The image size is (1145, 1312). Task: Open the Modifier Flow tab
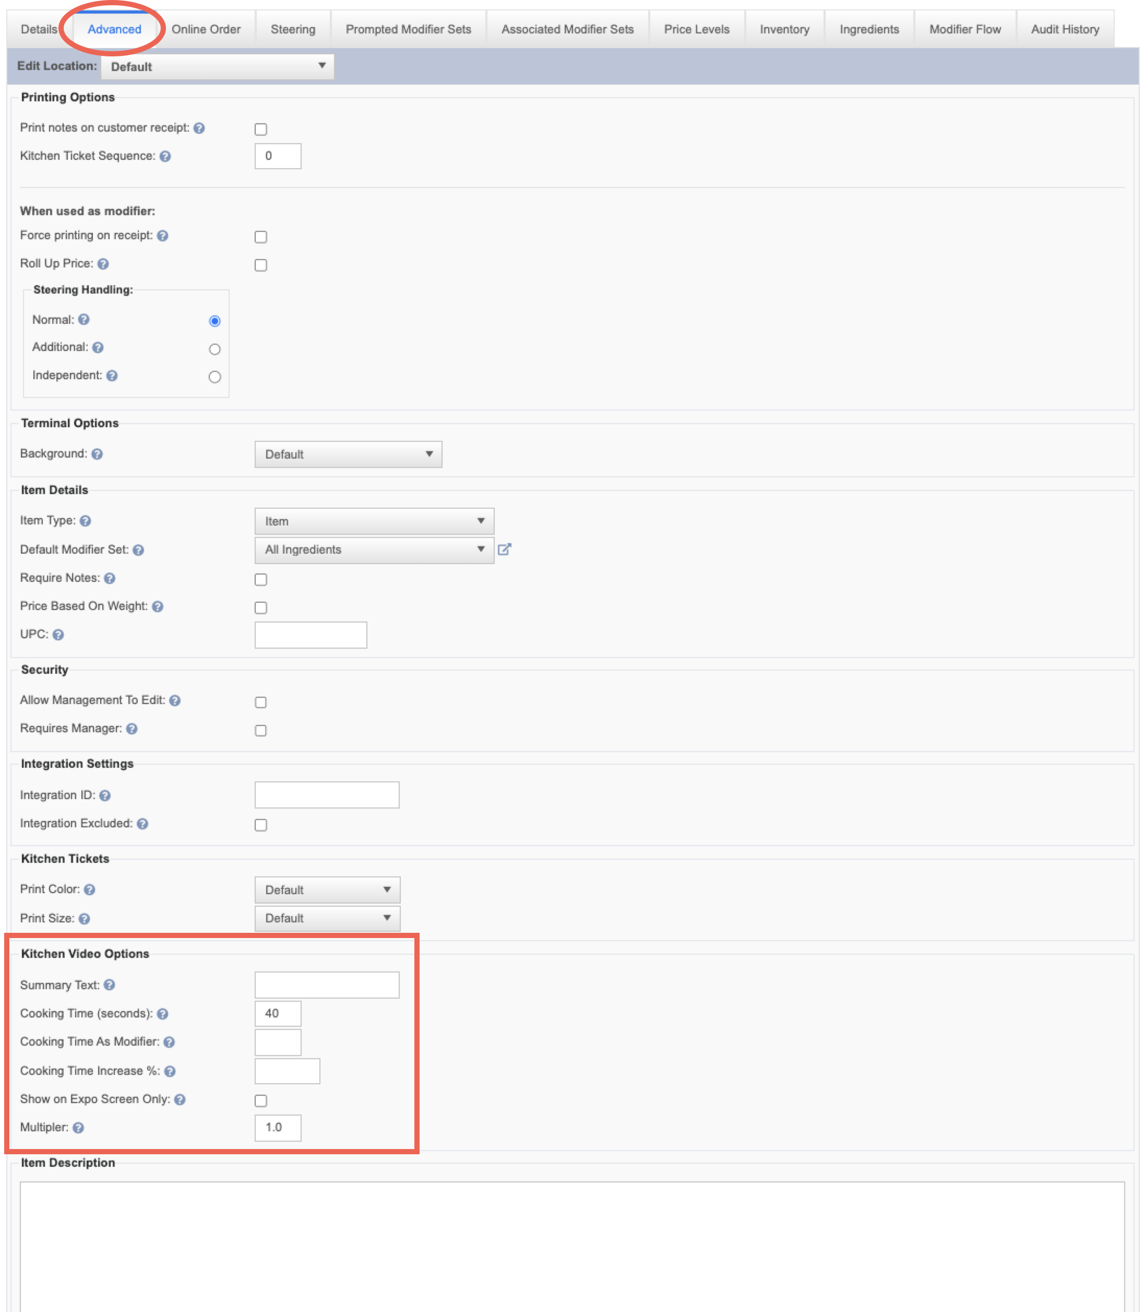965,29
